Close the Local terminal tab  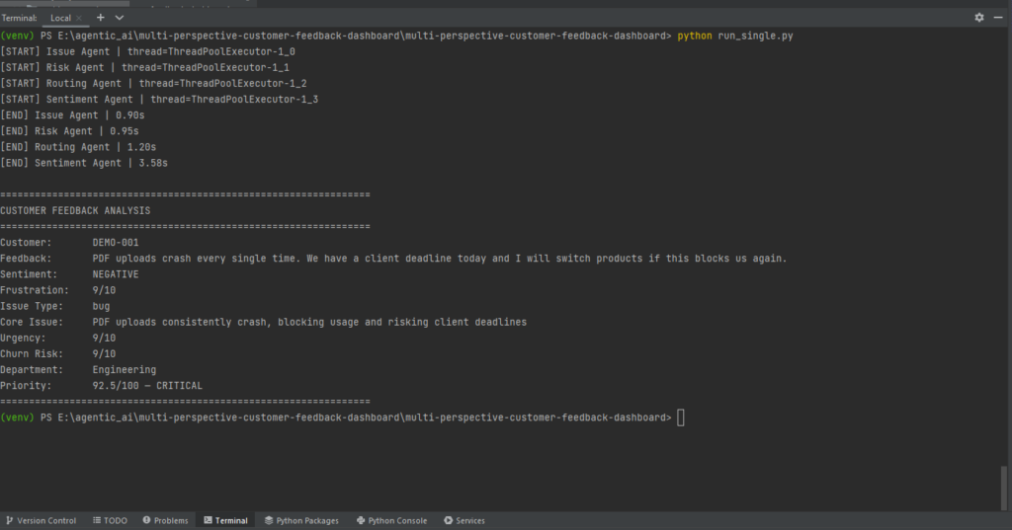(x=79, y=18)
